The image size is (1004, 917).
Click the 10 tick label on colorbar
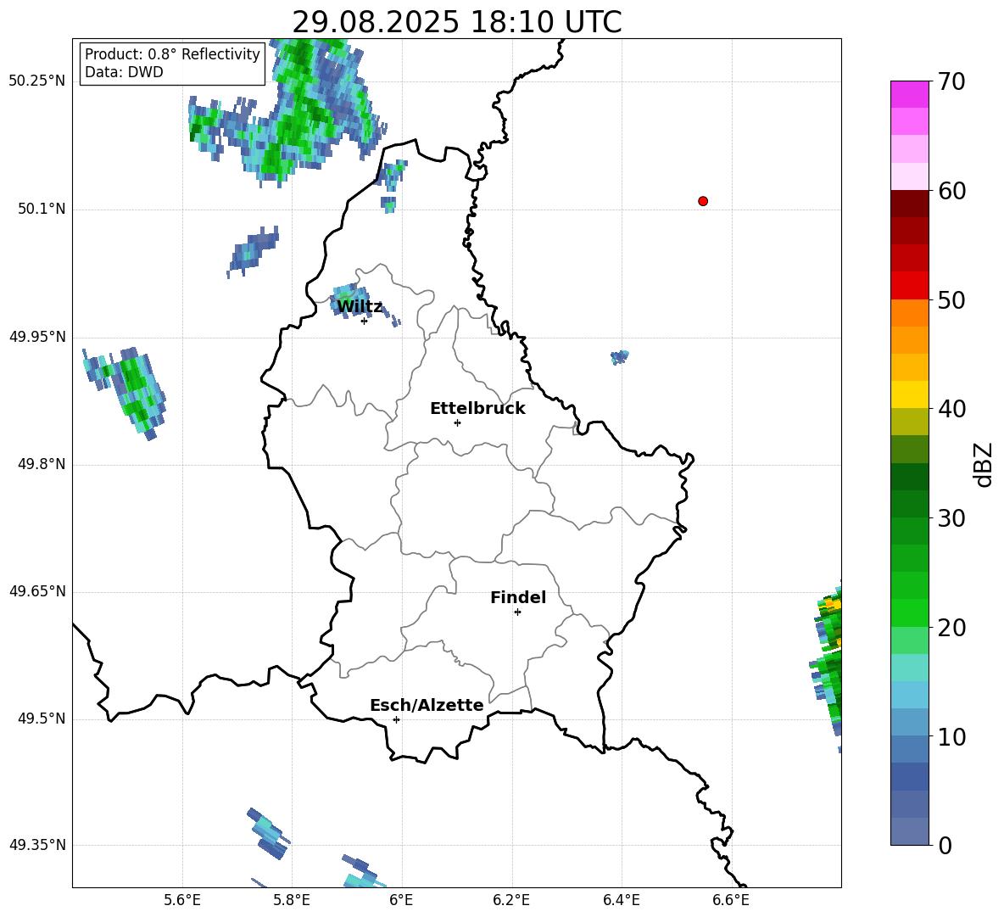point(951,736)
